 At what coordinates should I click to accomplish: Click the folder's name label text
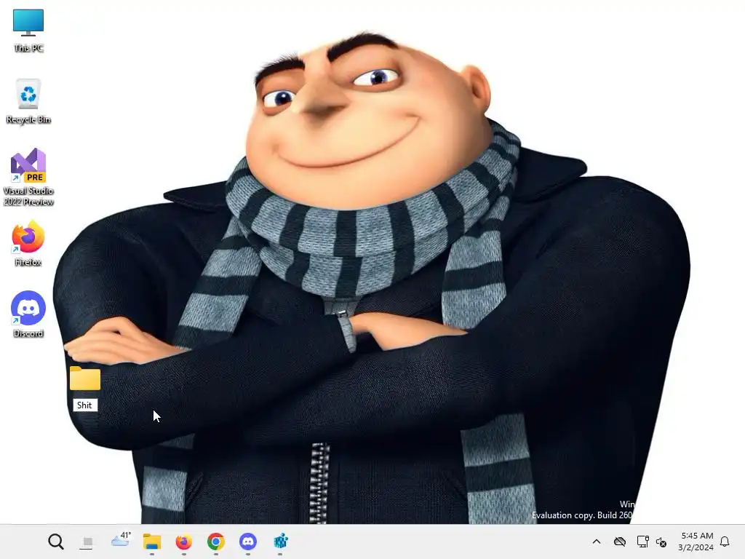[84, 405]
